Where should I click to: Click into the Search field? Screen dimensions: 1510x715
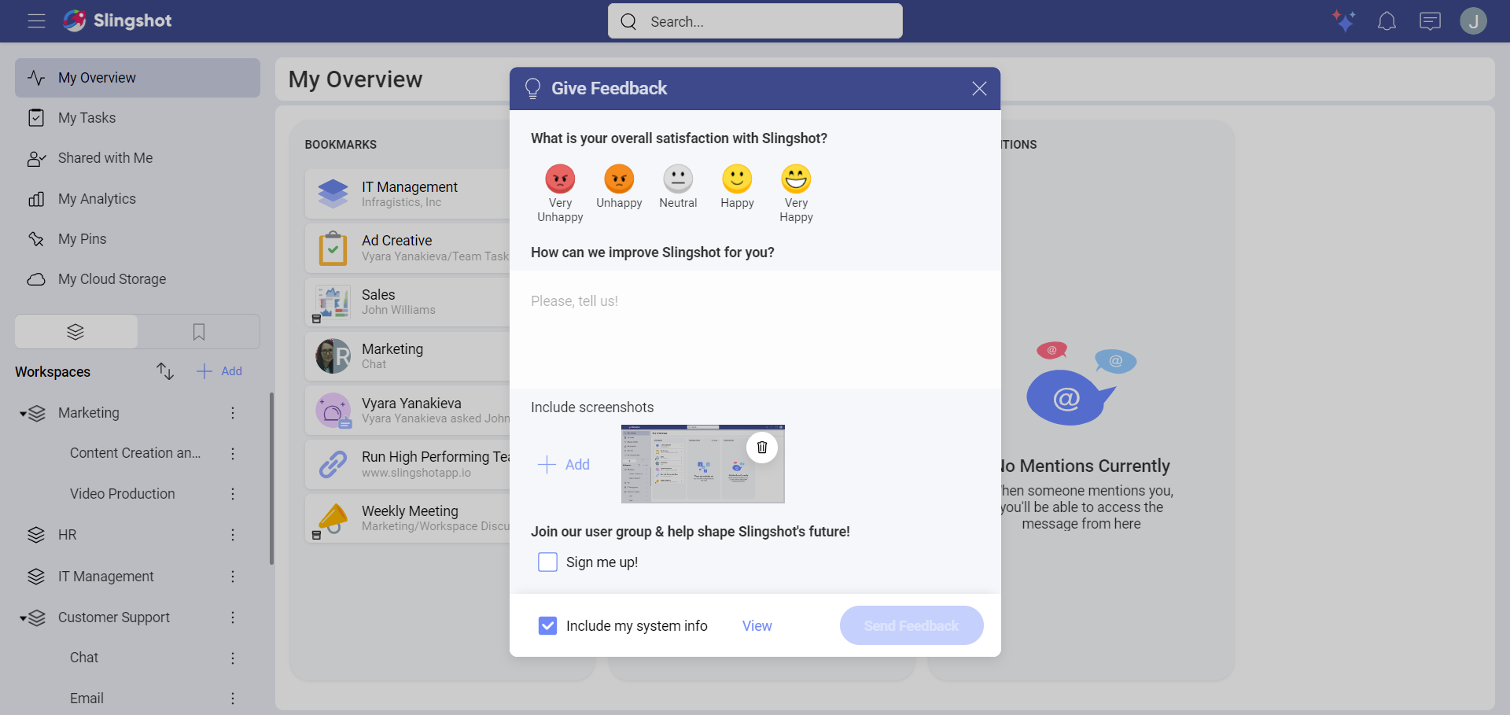click(755, 21)
